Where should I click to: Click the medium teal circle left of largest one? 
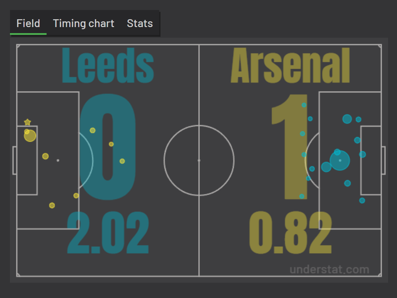[326, 167]
